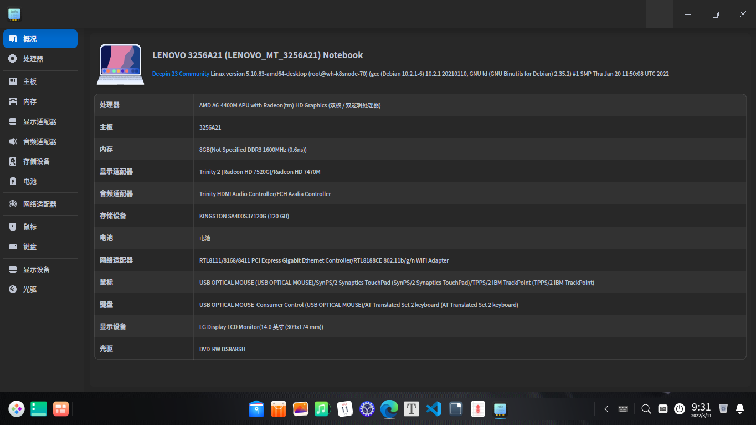Open the notification bell in the dock
756x425 pixels.
click(x=740, y=409)
